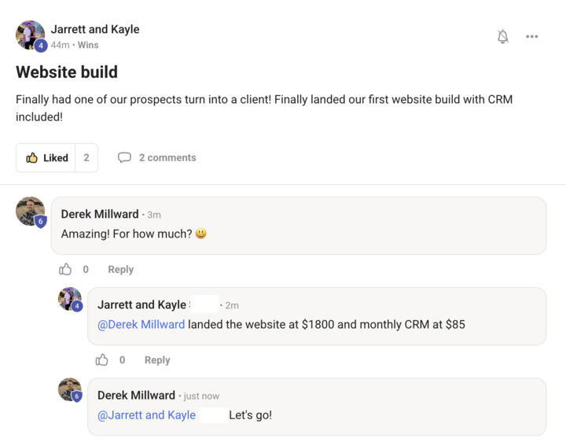Open Derek Millward's avatar on the "Let's go!" reply
The height and width of the screenshot is (442, 566).
click(70, 389)
